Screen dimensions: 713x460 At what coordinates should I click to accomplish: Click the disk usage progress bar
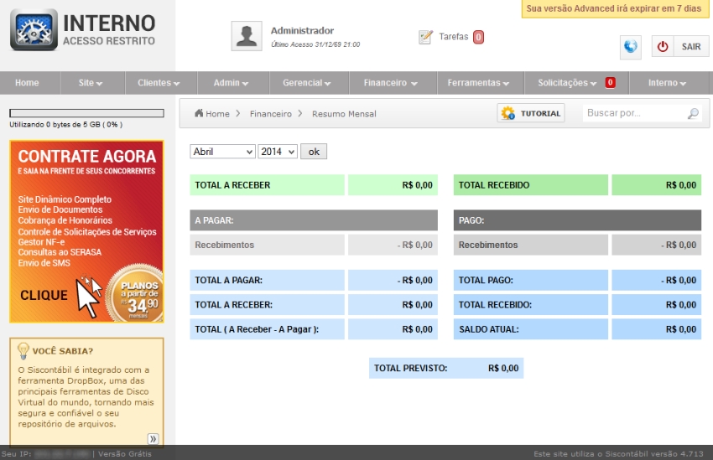pos(86,113)
